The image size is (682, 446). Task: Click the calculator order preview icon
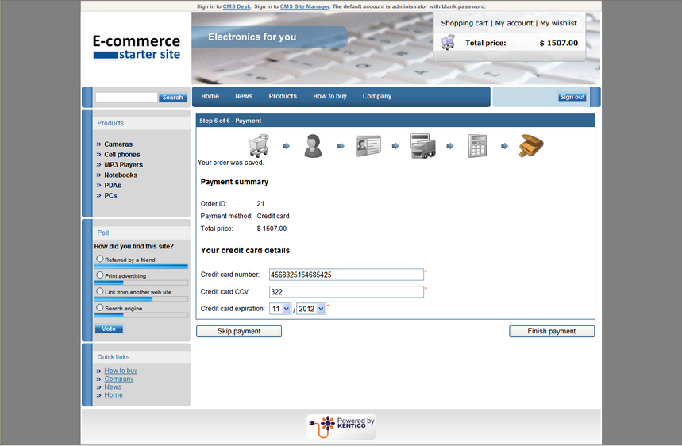click(477, 146)
